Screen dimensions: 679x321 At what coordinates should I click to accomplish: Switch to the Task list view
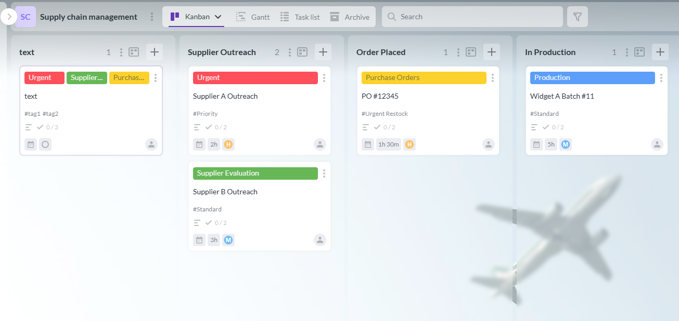coord(300,17)
